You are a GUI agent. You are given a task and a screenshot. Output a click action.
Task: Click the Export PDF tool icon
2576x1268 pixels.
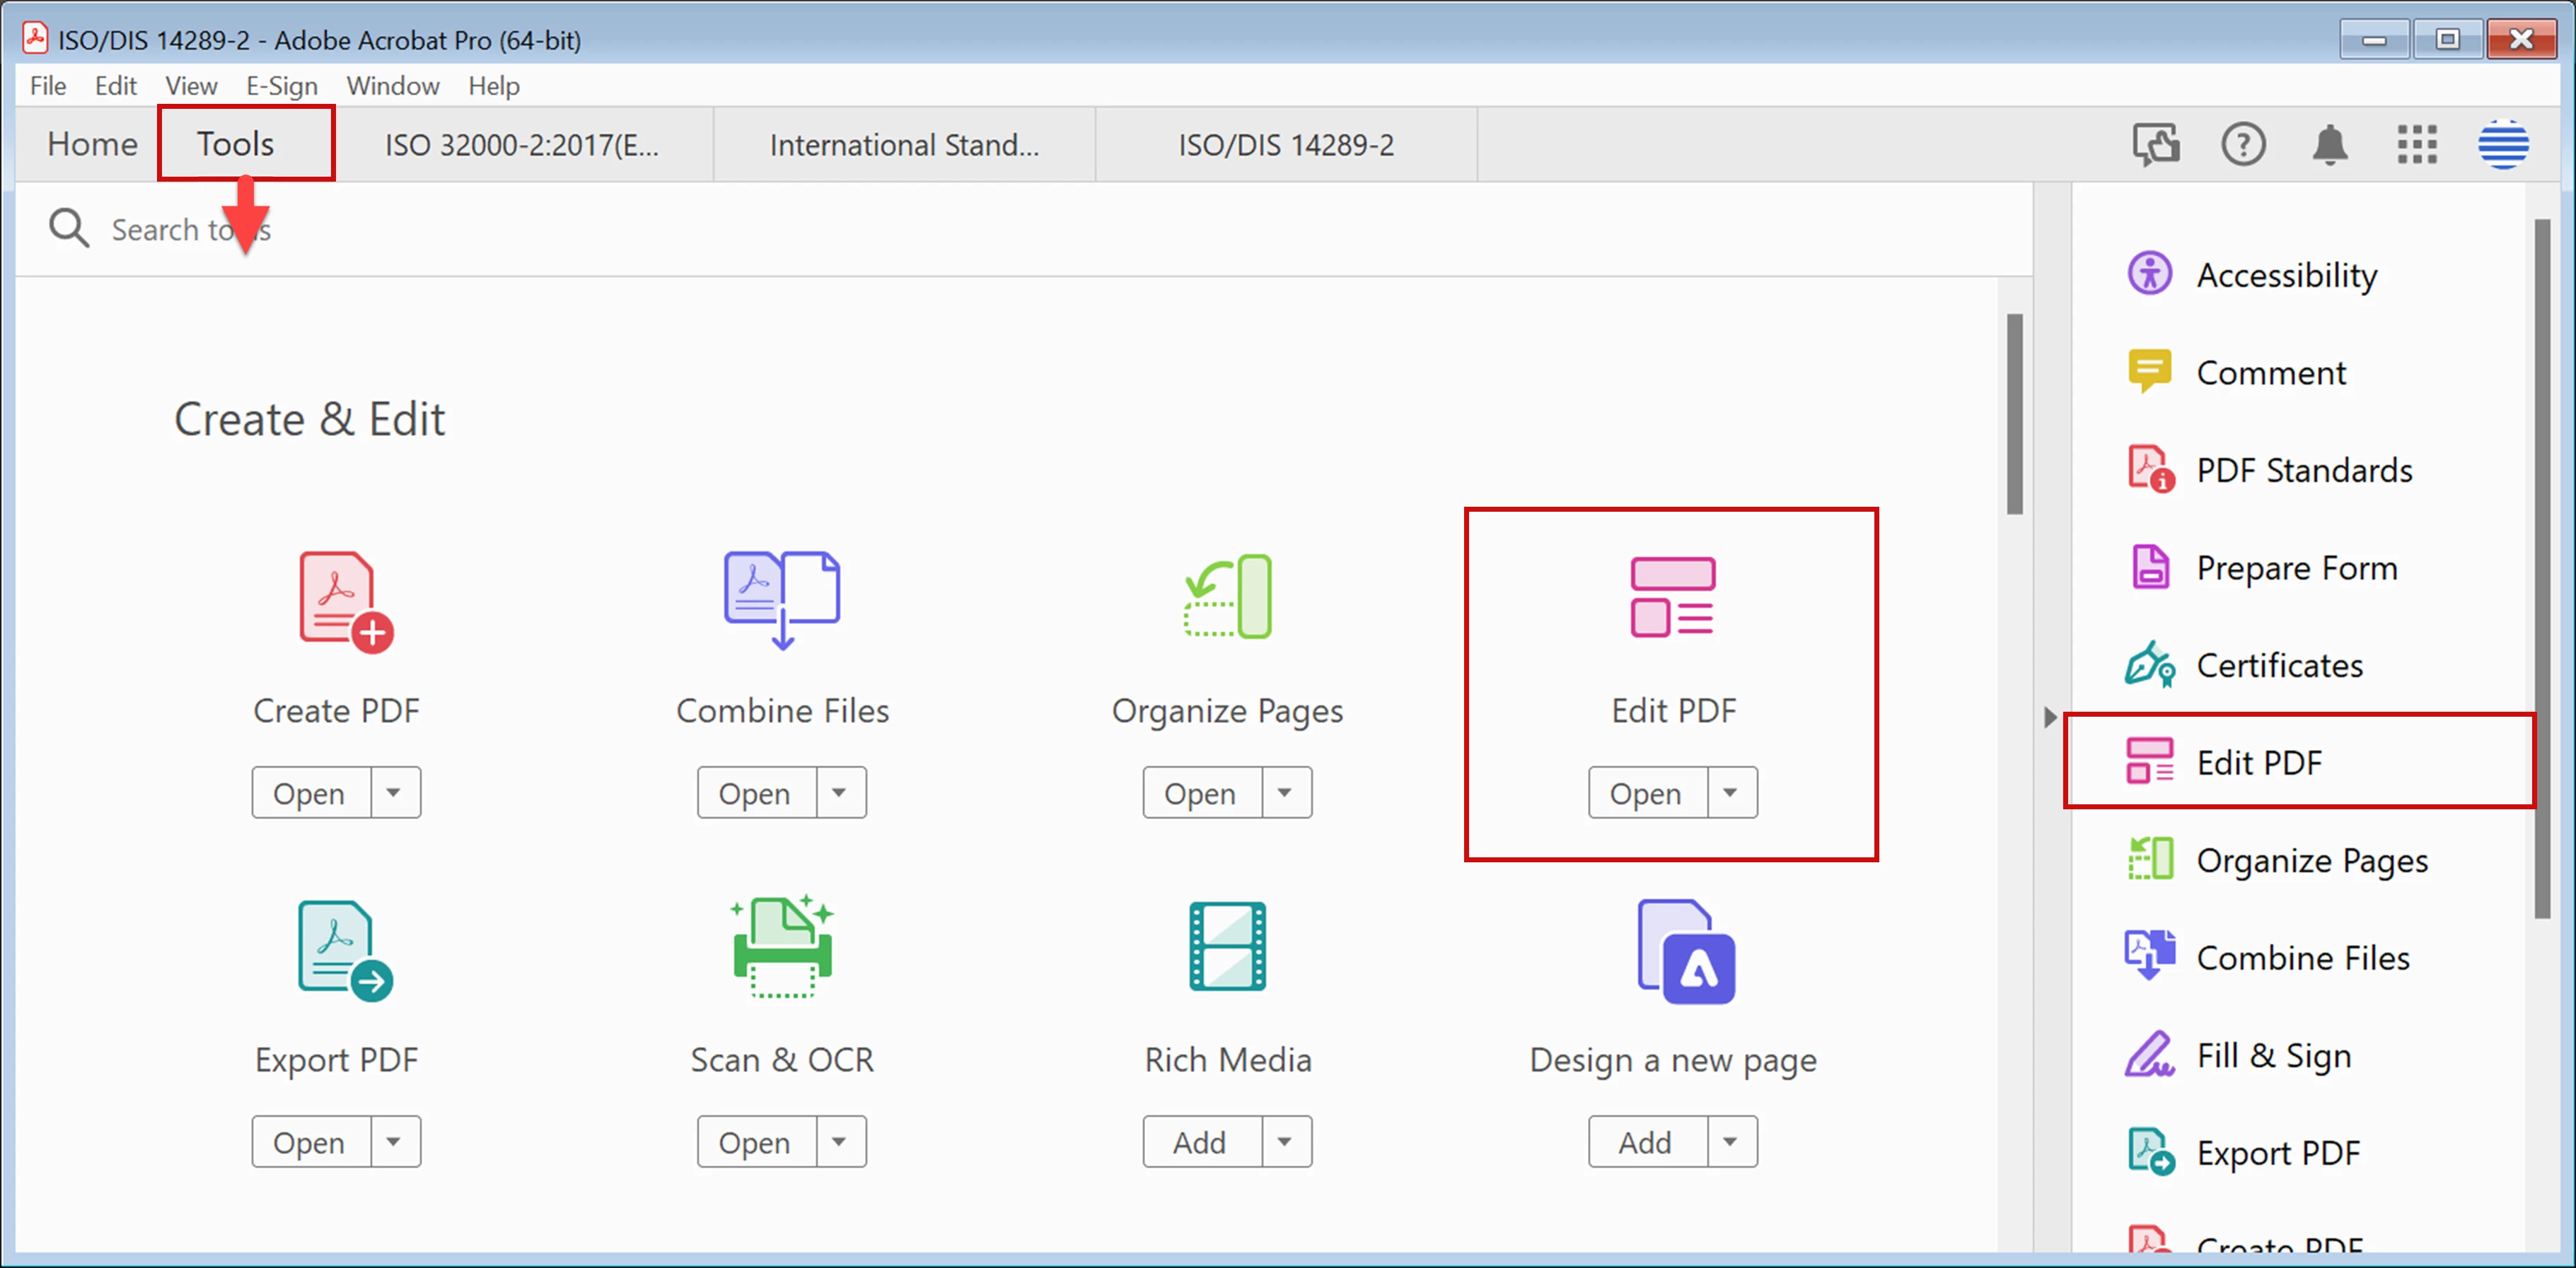pyautogui.click(x=344, y=950)
